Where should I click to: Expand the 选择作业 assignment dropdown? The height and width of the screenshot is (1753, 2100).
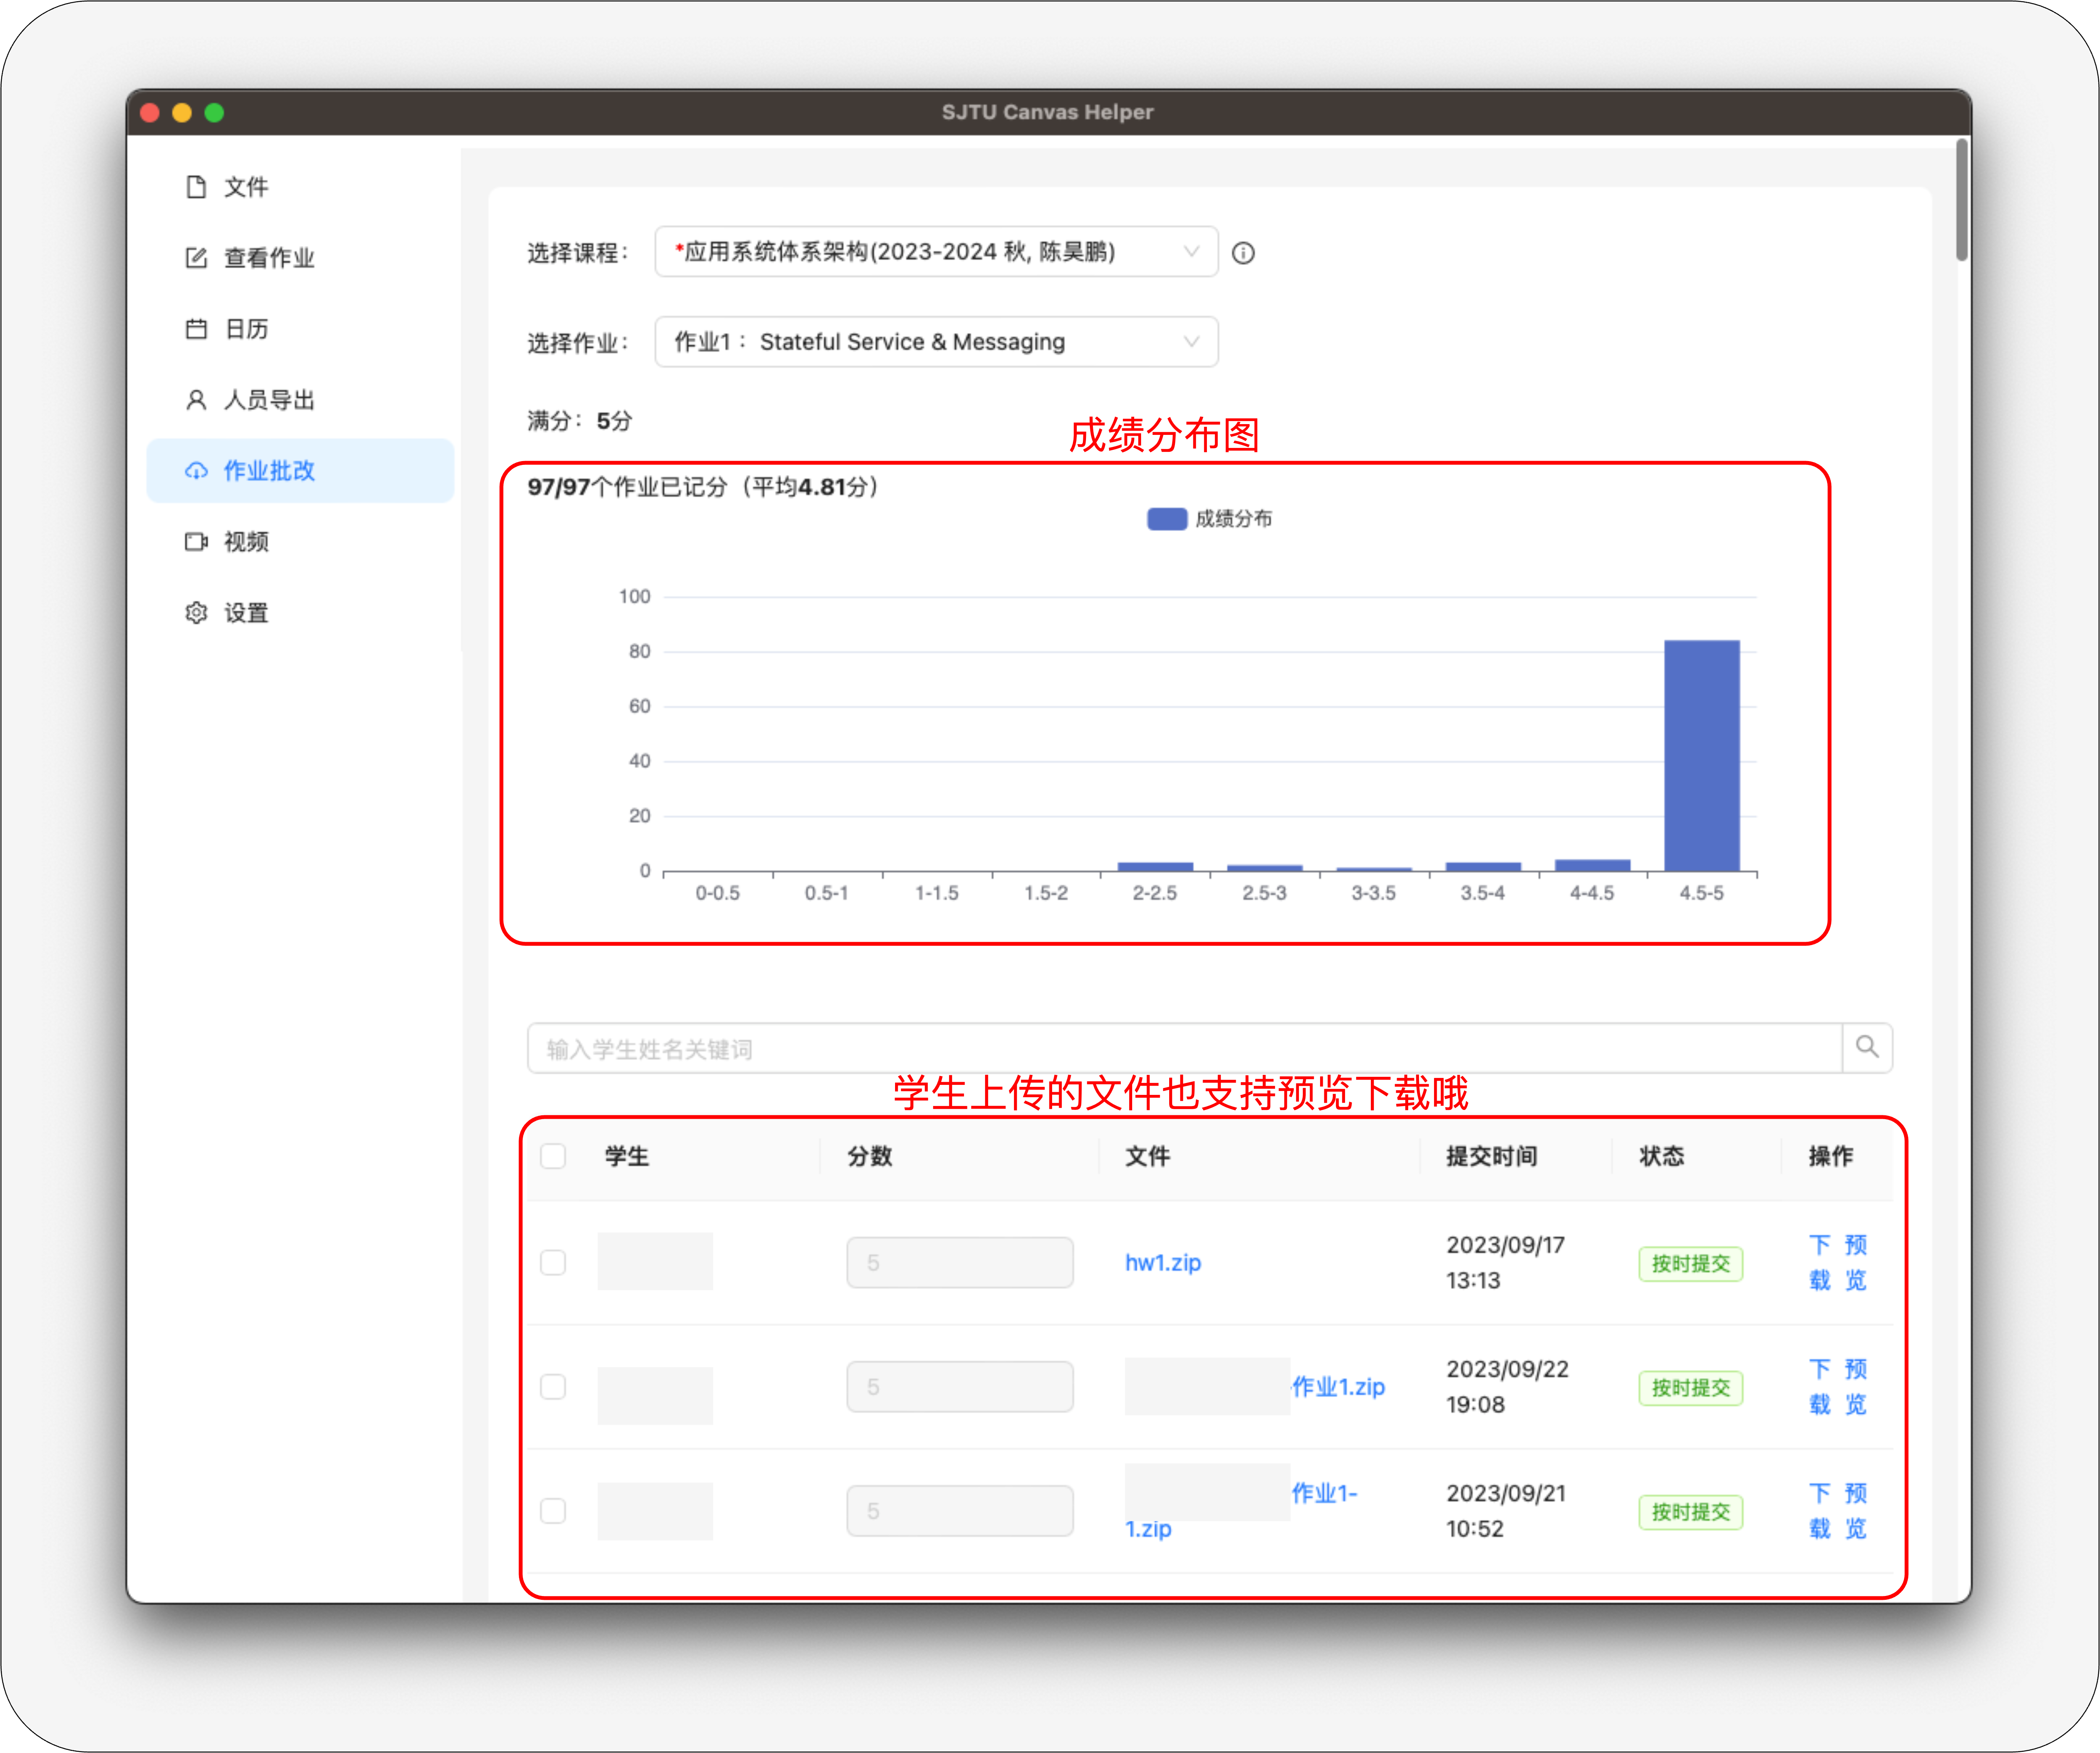point(935,342)
